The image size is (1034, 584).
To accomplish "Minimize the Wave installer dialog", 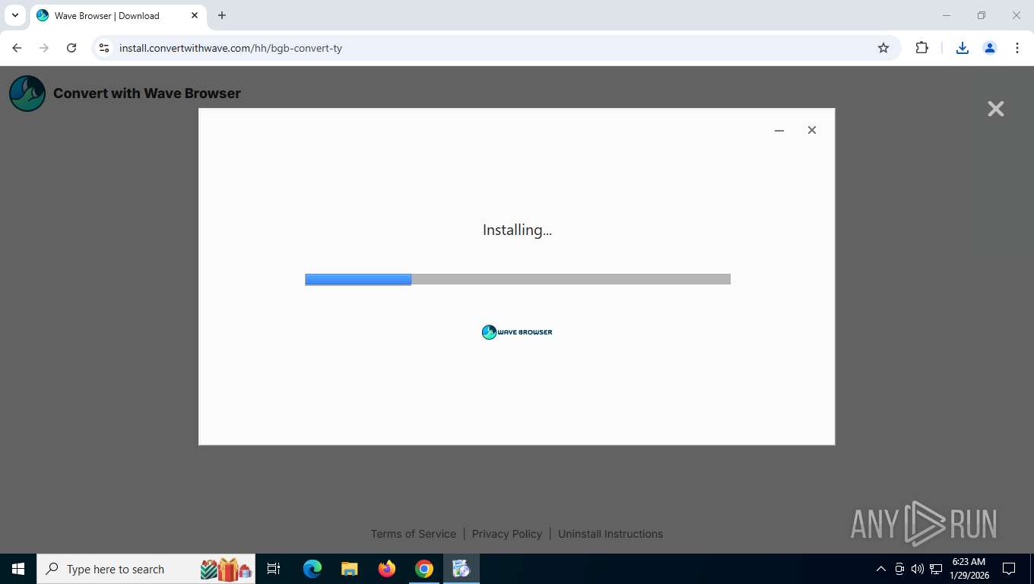I will pos(779,130).
